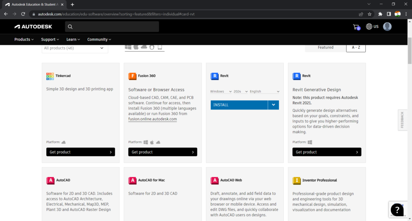The width and height of the screenshot is (412, 221).
Task: Open the help question mark bubble
Action: [x=397, y=210]
